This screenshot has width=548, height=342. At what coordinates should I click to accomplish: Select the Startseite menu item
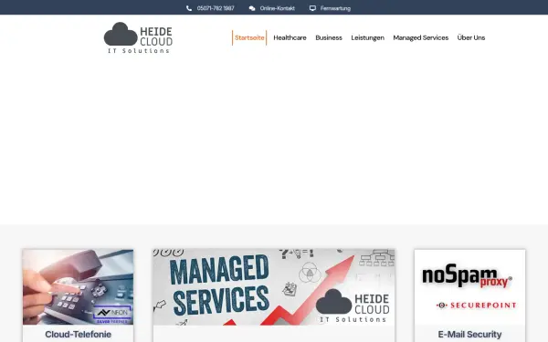point(249,37)
